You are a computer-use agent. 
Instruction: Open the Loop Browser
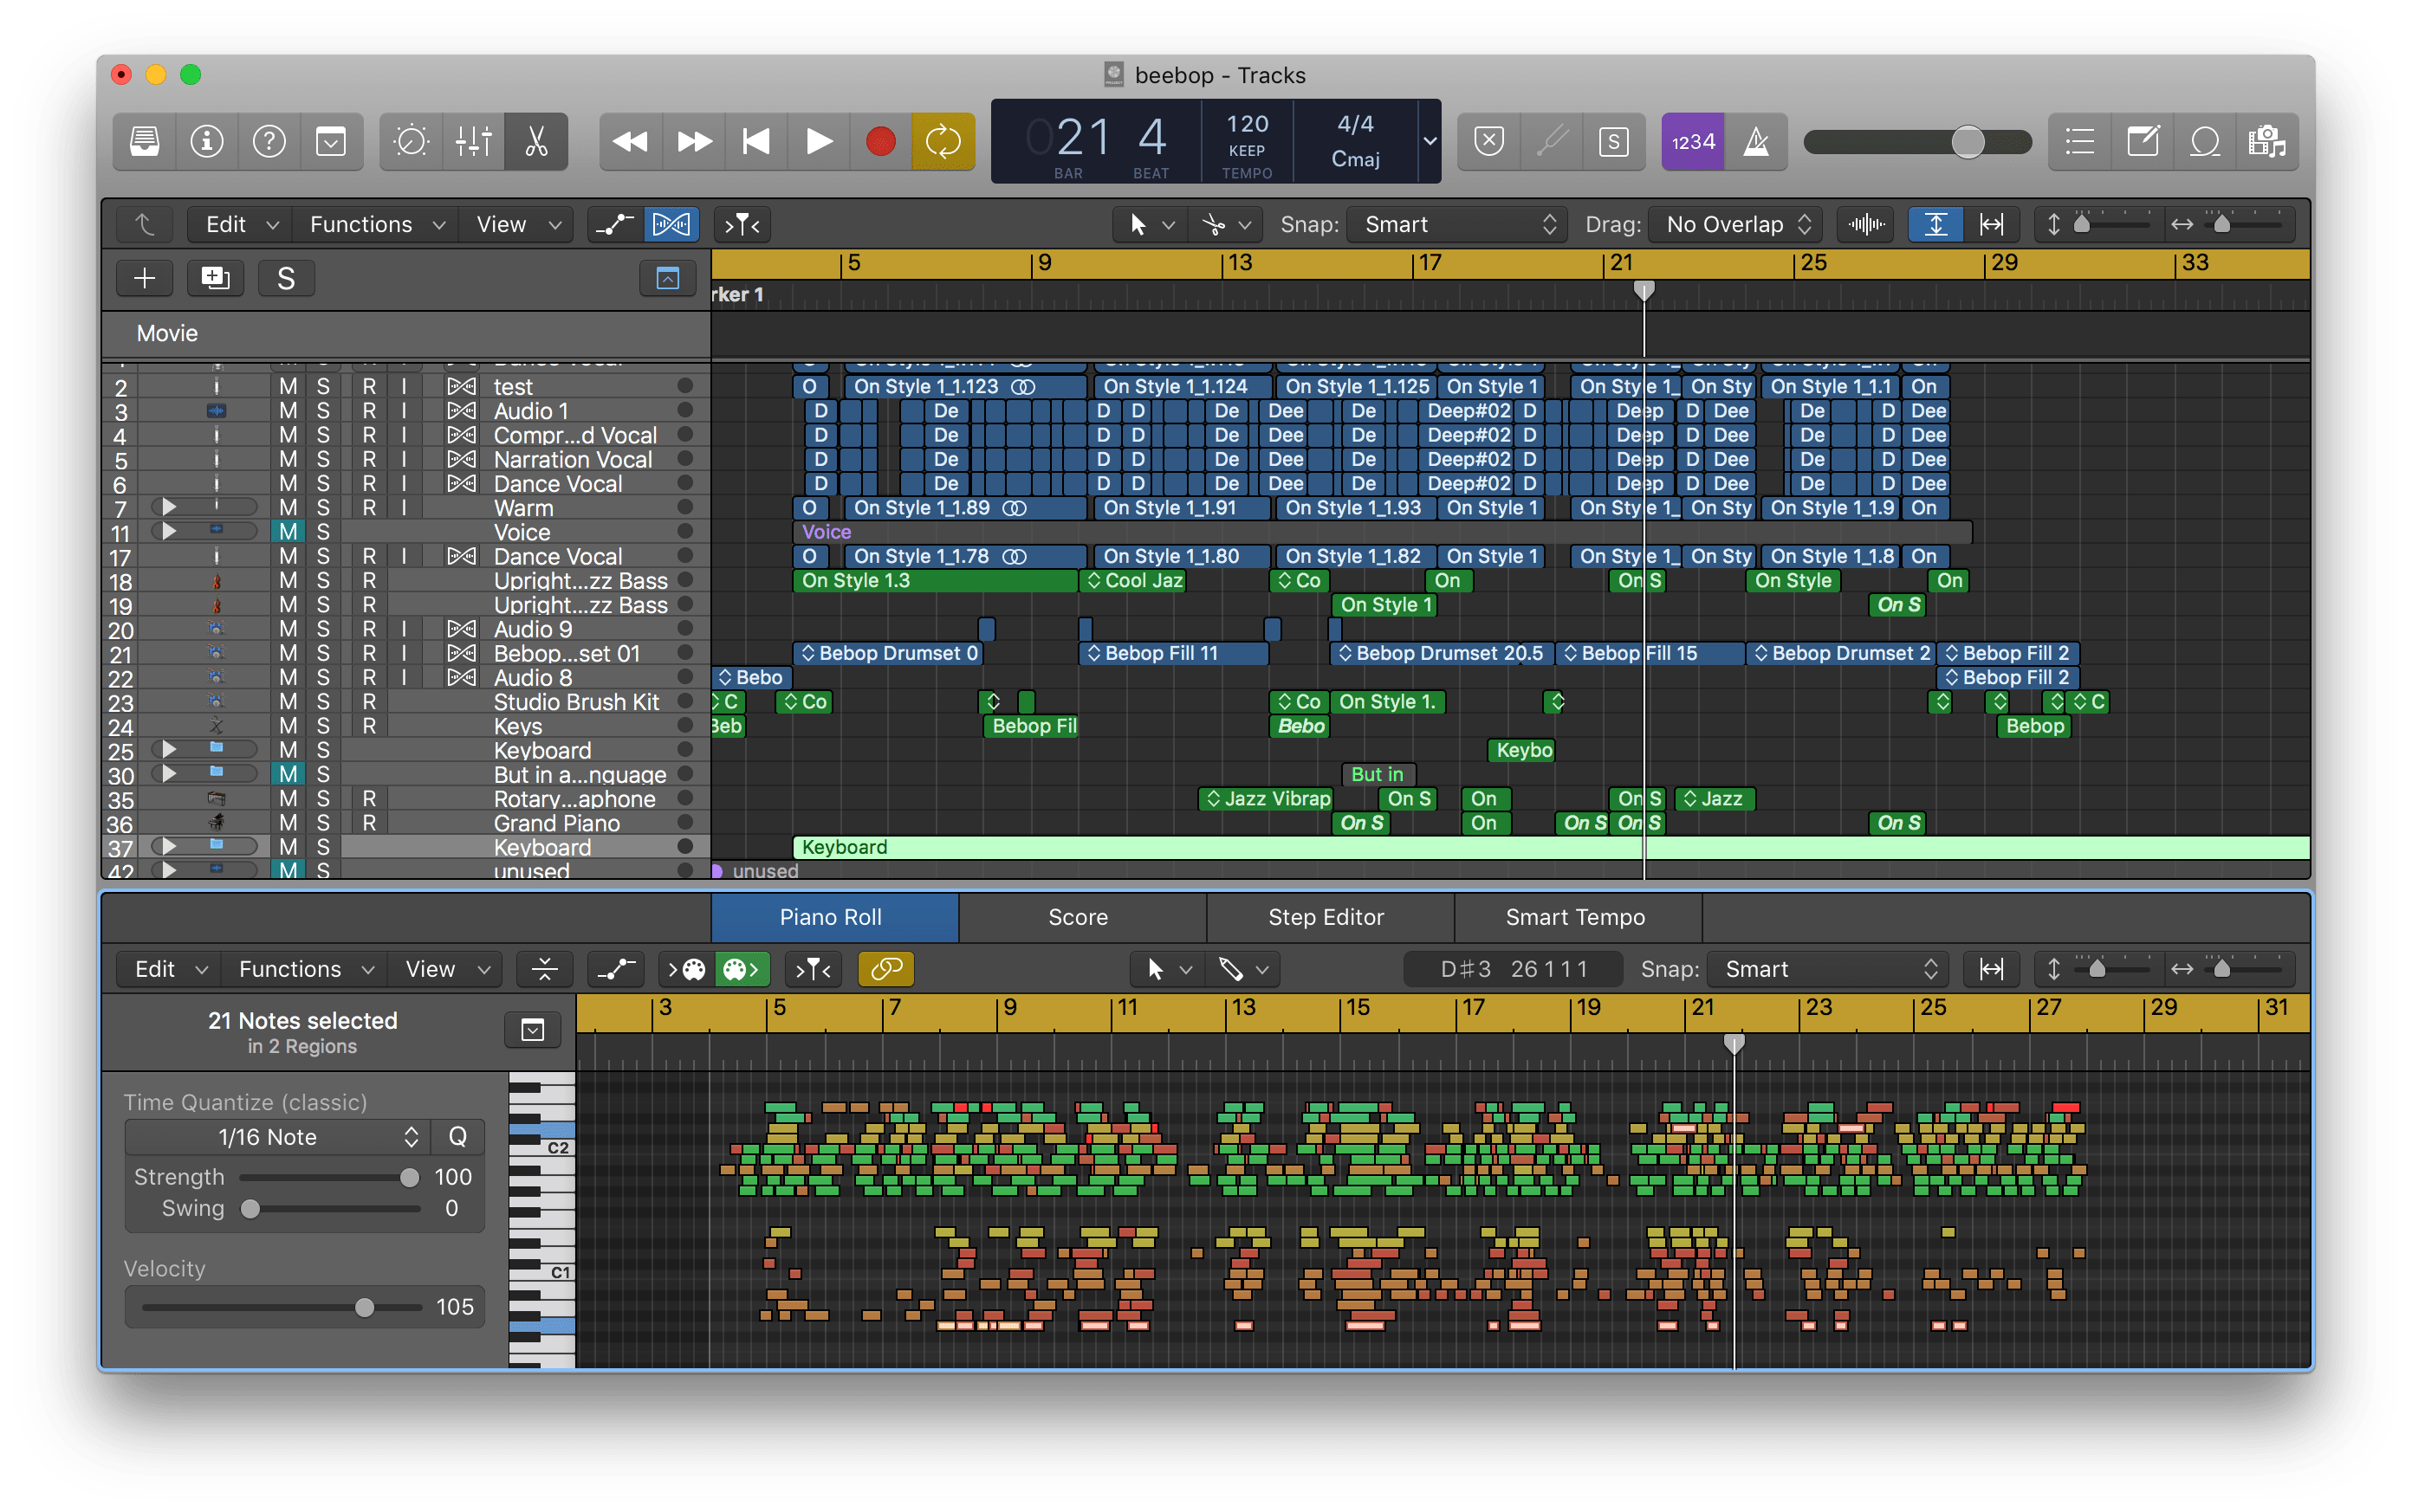click(x=2204, y=141)
